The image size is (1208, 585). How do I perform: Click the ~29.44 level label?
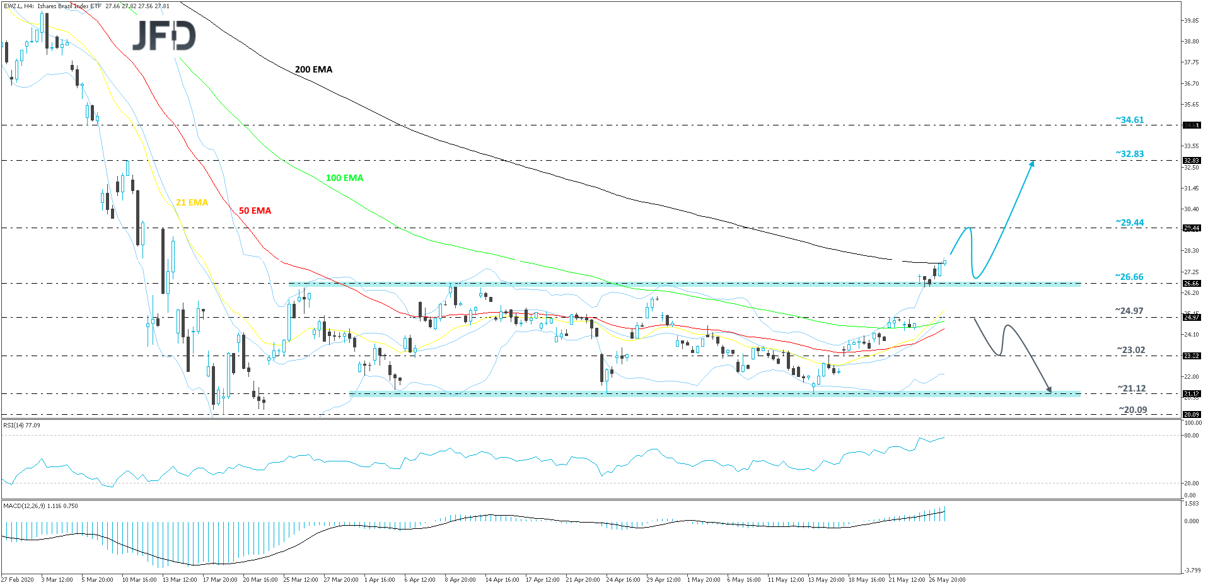(x=1129, y=223)
